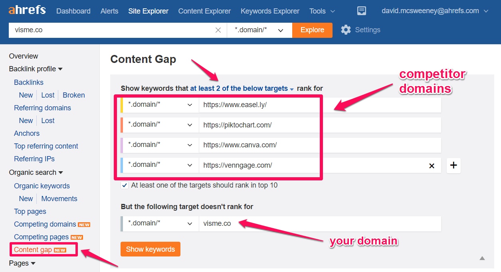Viewport: 501px width, 272px height.
Task: Expand the Pages section in sidebar
Action: coord(22,263)
